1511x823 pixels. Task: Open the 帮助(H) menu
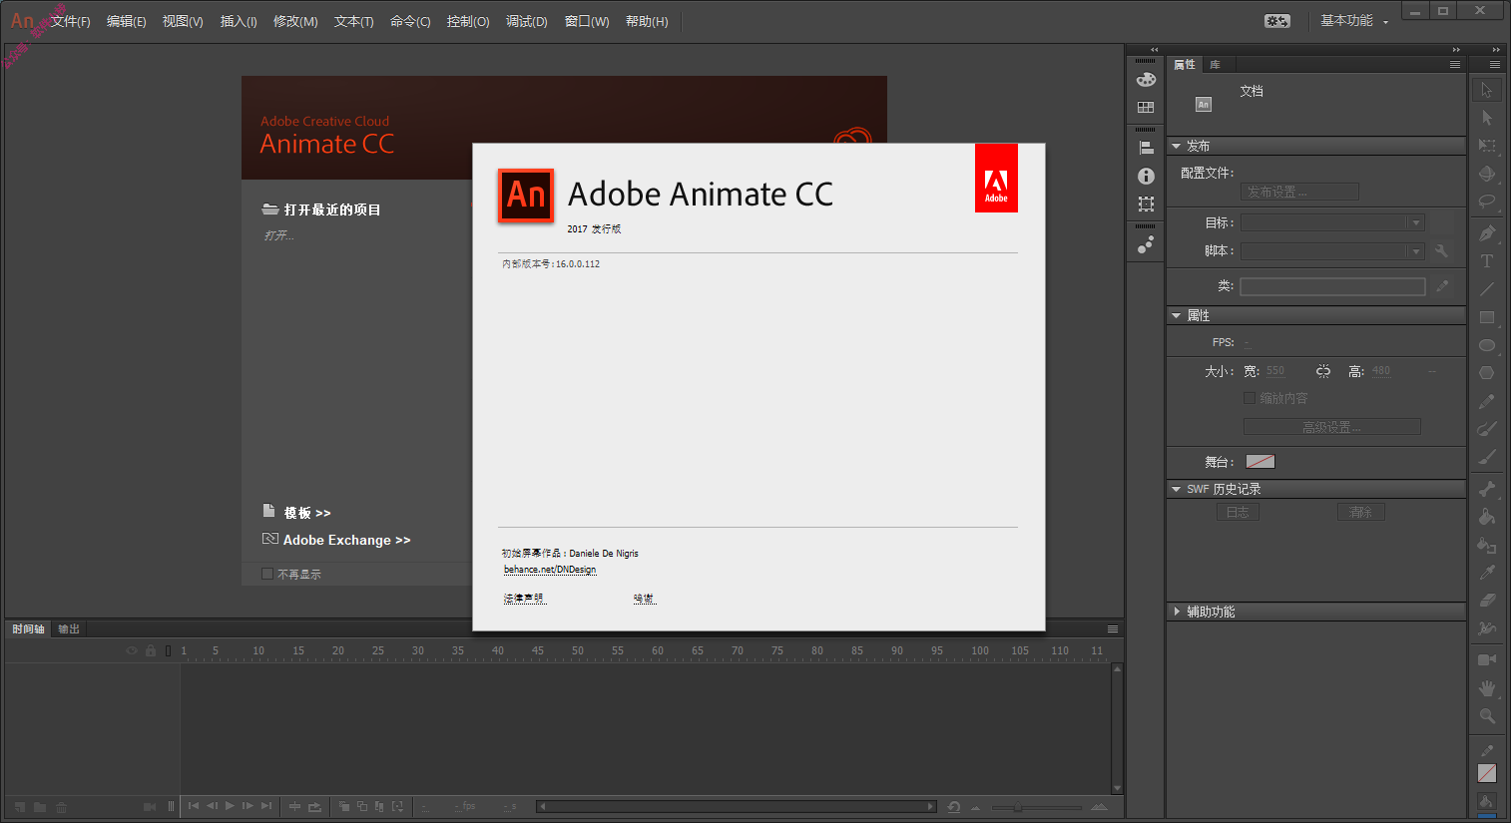647,21
